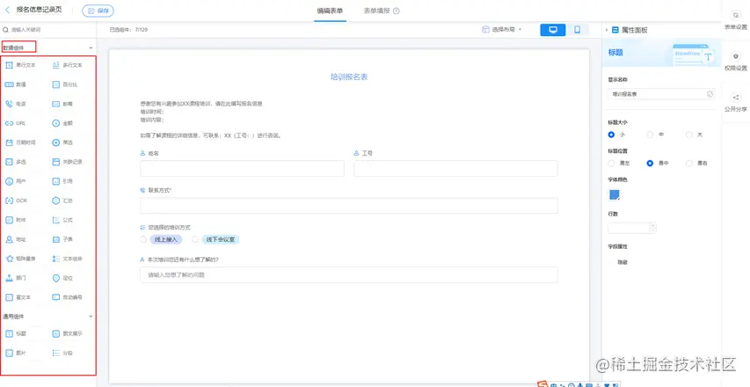Add the 电话 phone component

pyautogui.click(x=16, y=104)
